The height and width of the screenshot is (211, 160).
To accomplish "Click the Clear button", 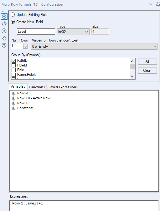I will 147,70.
